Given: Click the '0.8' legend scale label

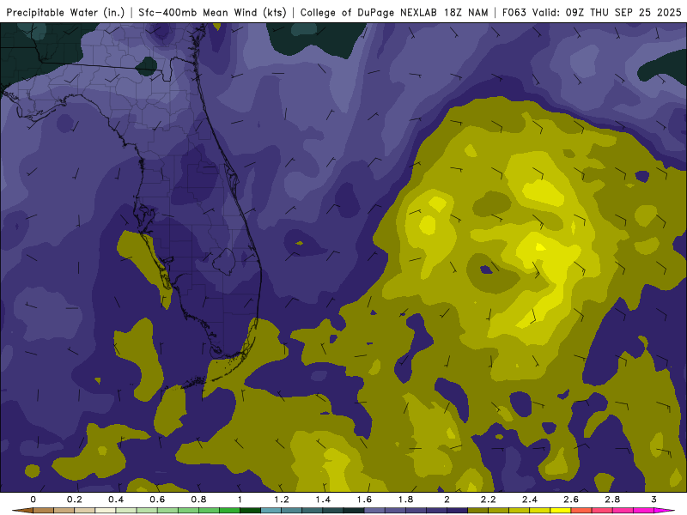Looking at the screenshot, I should click(x=199, y=500).
